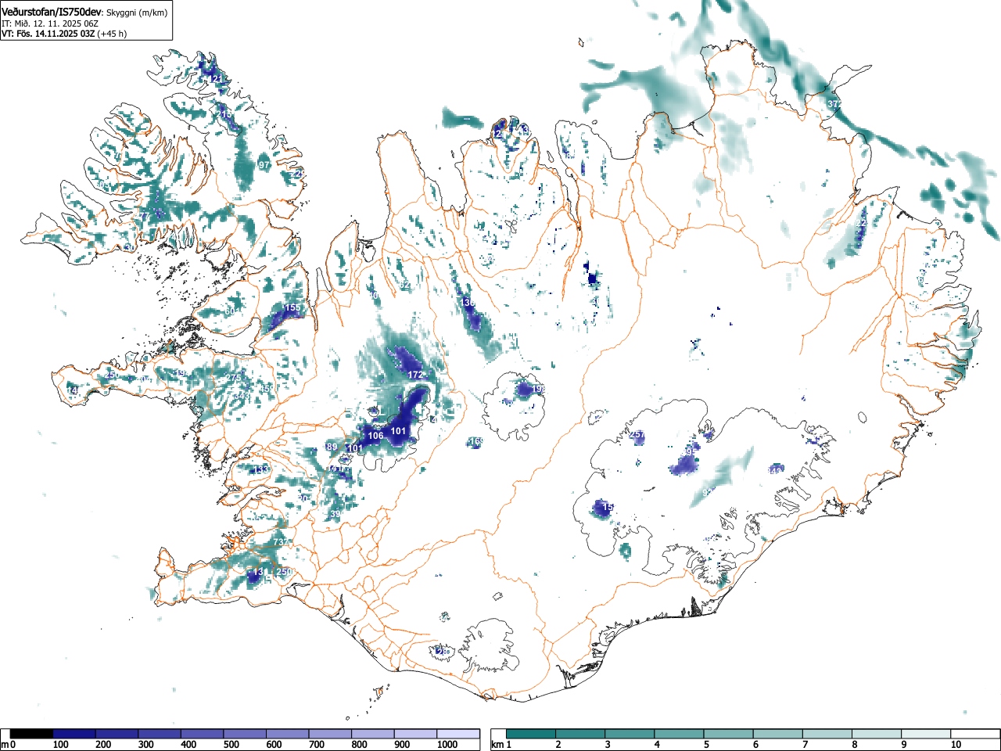Click the 'km' unit label on the right legend
1001x751 pixels.
pos(497,745)
